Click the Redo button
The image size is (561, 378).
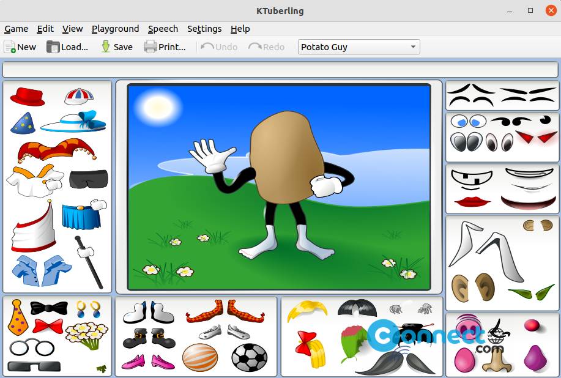(267, 47)
